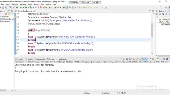The width and height of the screenshot is (170, 95).
Task: Click the Quick Access search magnifier
Action: click(x=161, y=7)
